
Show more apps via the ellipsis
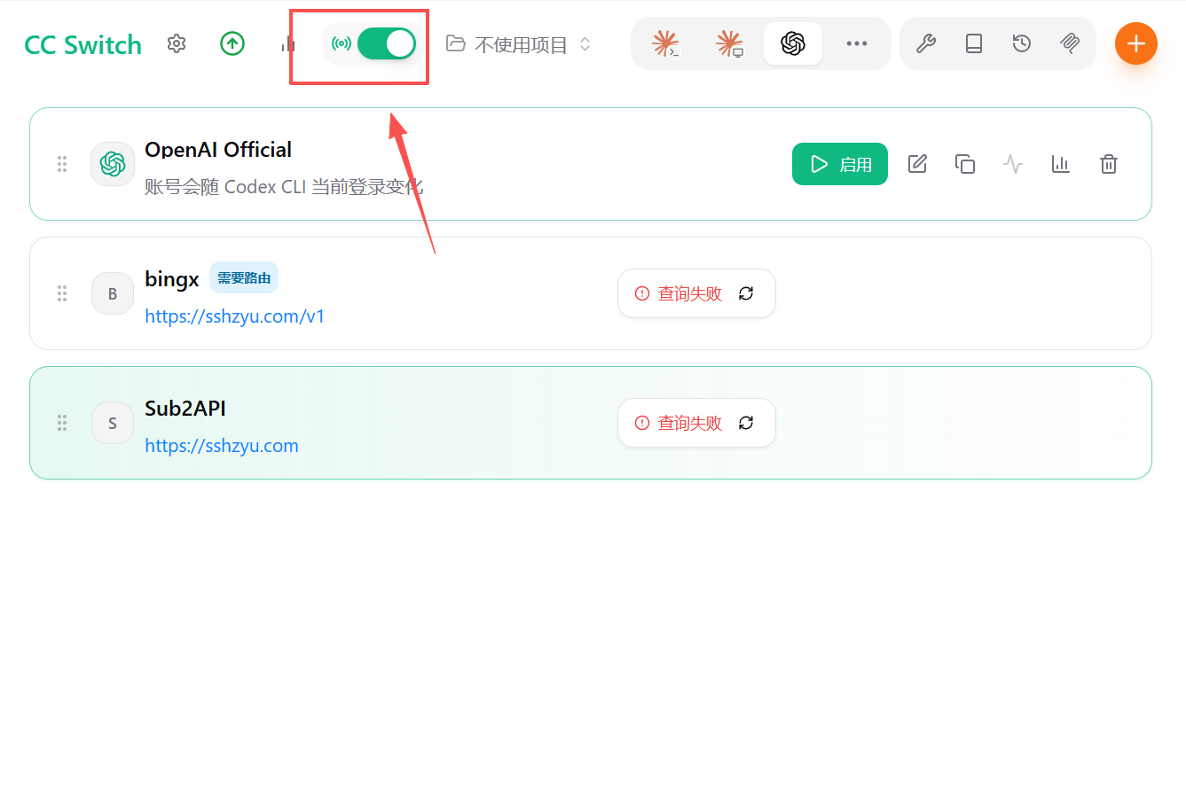point(857,43)
